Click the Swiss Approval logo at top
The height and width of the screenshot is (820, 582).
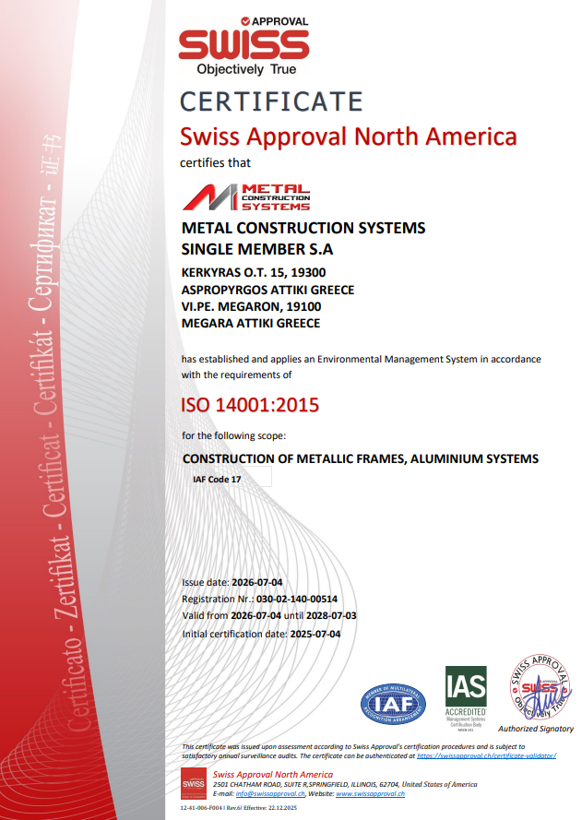point(244,45)
